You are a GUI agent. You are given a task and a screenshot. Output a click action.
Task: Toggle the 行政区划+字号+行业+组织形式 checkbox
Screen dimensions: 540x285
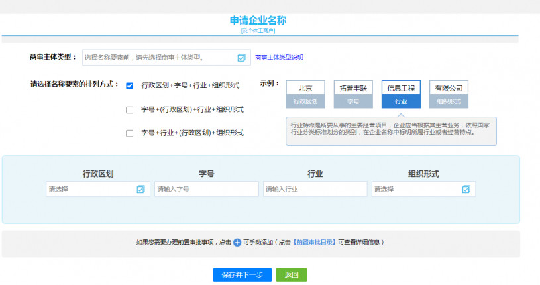[130, 86]
